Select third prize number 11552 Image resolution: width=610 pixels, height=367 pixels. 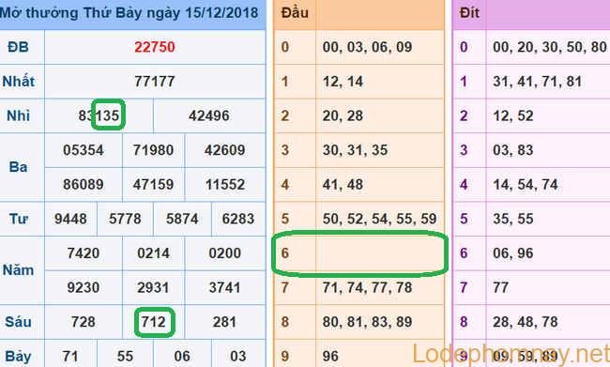coord(225,184)
